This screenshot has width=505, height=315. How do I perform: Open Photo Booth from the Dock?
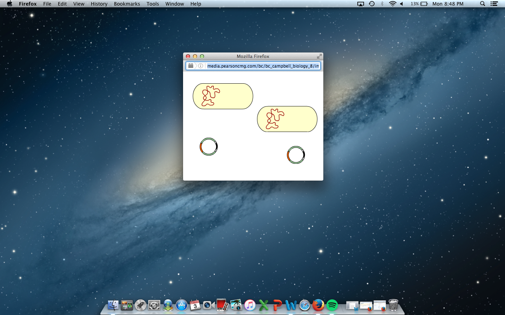tap(222, 305)
